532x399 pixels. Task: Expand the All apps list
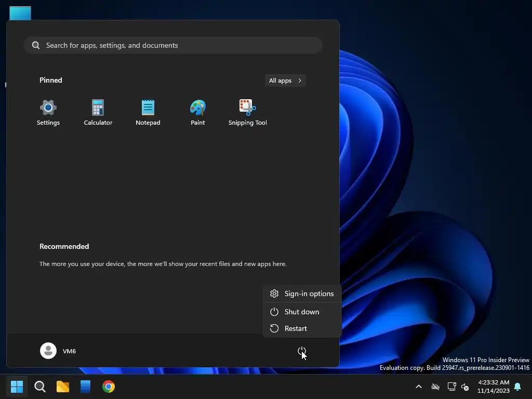click(x=285, y=81)
